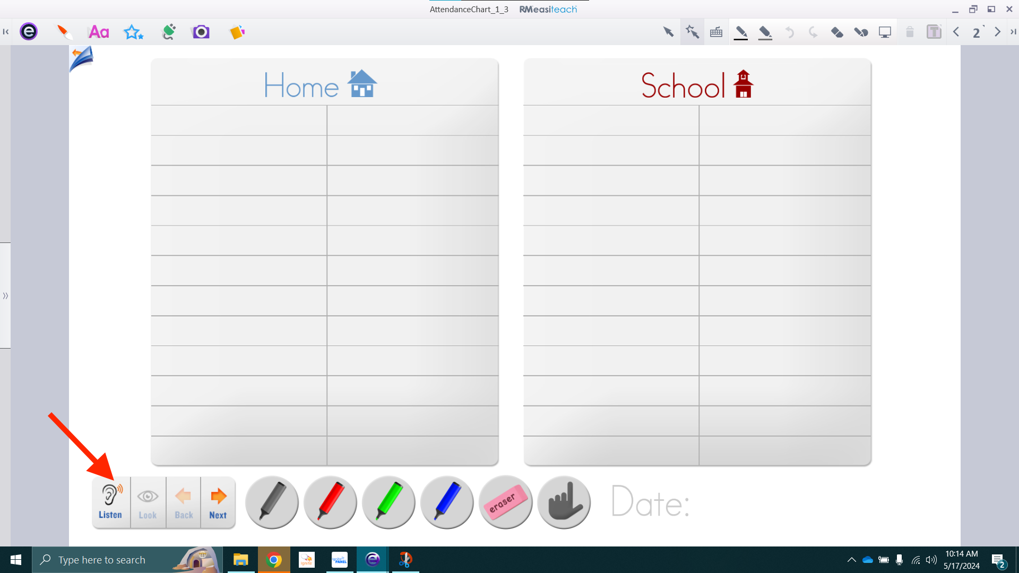Click the undo arrow
The width and height of the screenshot is (1019, 573).
coord(789,32)
